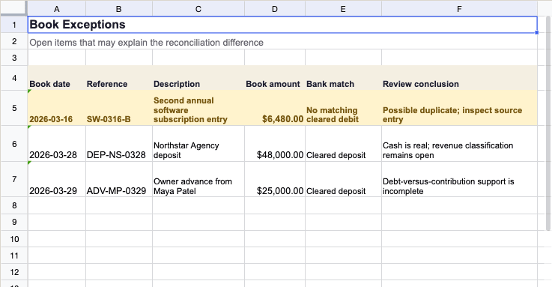The width and height of the screenshot is (552, 287).
Task: Select row 9 header
Action: pyautogui.click(x=14, y=223)
